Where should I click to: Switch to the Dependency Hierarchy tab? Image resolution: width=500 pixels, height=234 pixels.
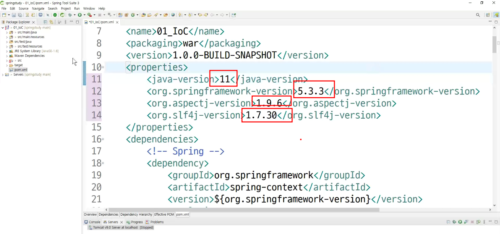(136, 214)
